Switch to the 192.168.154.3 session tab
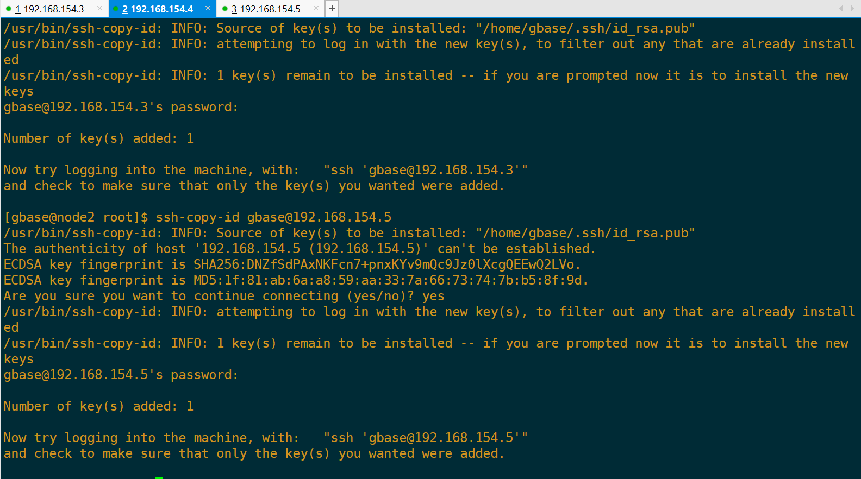The width and height of the screenshot is (861, 479). click(x=54, y=9)
